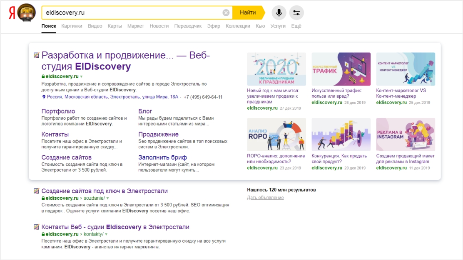
Task: Open the Маркет tab
Action: coord(136,26)
